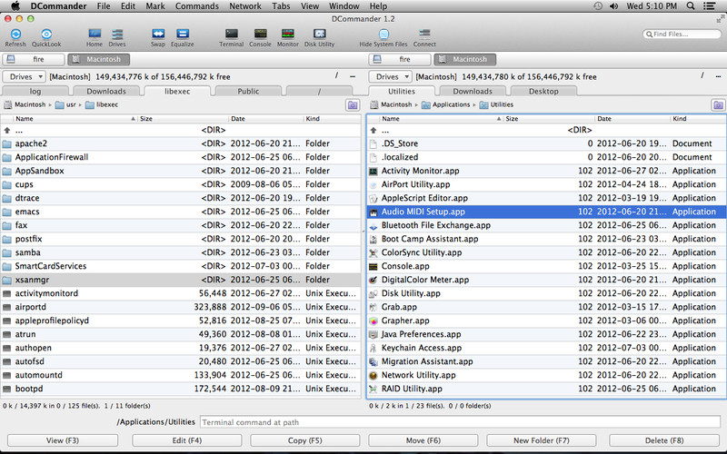Open the Commands menu
Image resolution: width=727 pixels, height=454 pixels.
pos(196,6)
